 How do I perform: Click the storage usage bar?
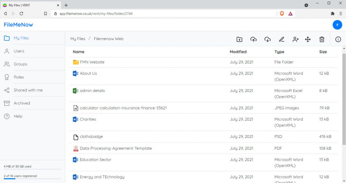(x=32, y=169)
